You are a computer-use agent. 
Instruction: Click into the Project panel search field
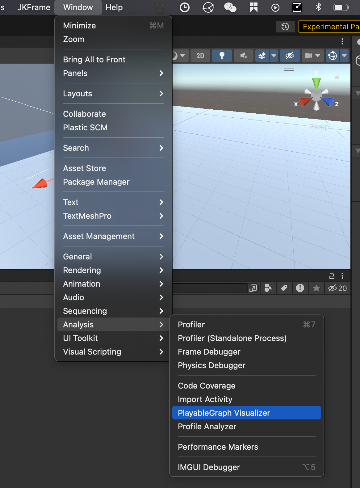210,288
